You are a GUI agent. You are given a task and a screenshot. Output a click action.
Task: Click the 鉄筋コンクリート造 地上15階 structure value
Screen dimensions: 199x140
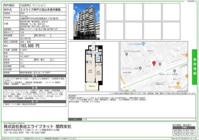coord(39,29)
